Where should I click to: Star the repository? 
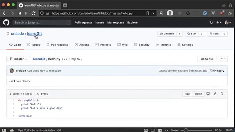(192, 34)
